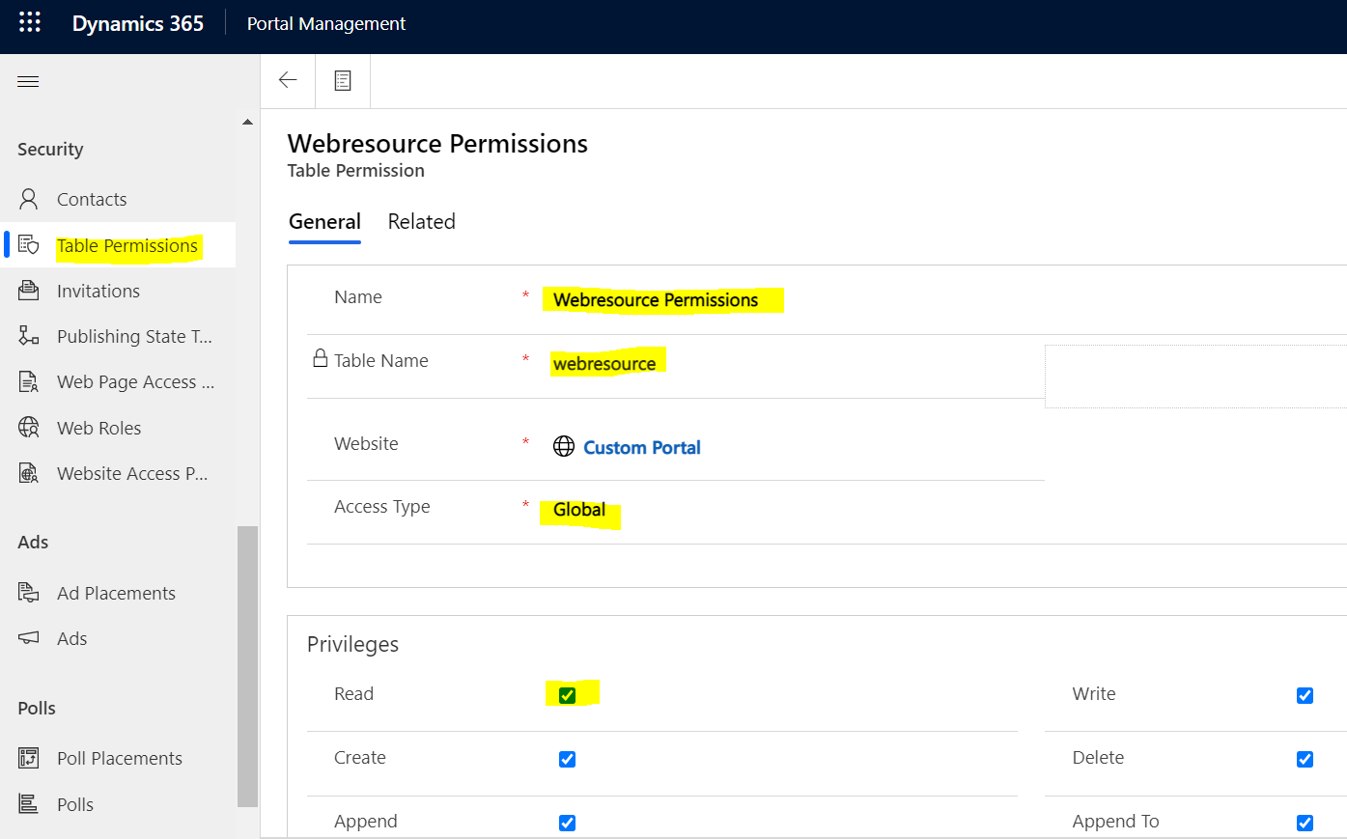1347x839 pixels.
Task: Disable the Write privilege
Action: [x=1305, y=695]
